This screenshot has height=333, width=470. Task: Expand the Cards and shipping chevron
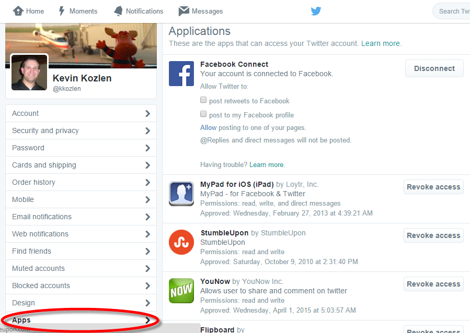(147, 165)
